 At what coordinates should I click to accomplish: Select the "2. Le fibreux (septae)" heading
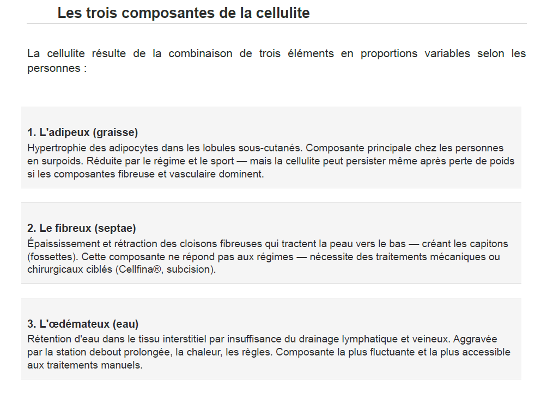pyautogui.click(x=82, y=228)
